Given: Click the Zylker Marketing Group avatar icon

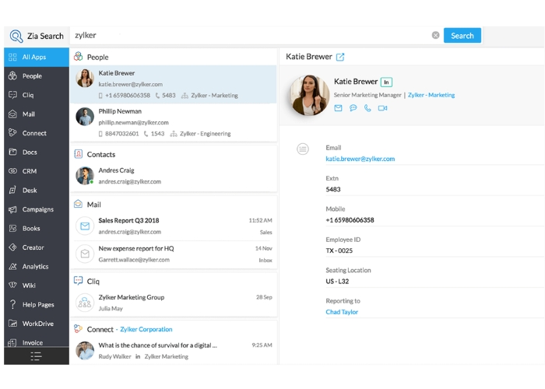Looking at the screenshot, I should coord(85,303).
